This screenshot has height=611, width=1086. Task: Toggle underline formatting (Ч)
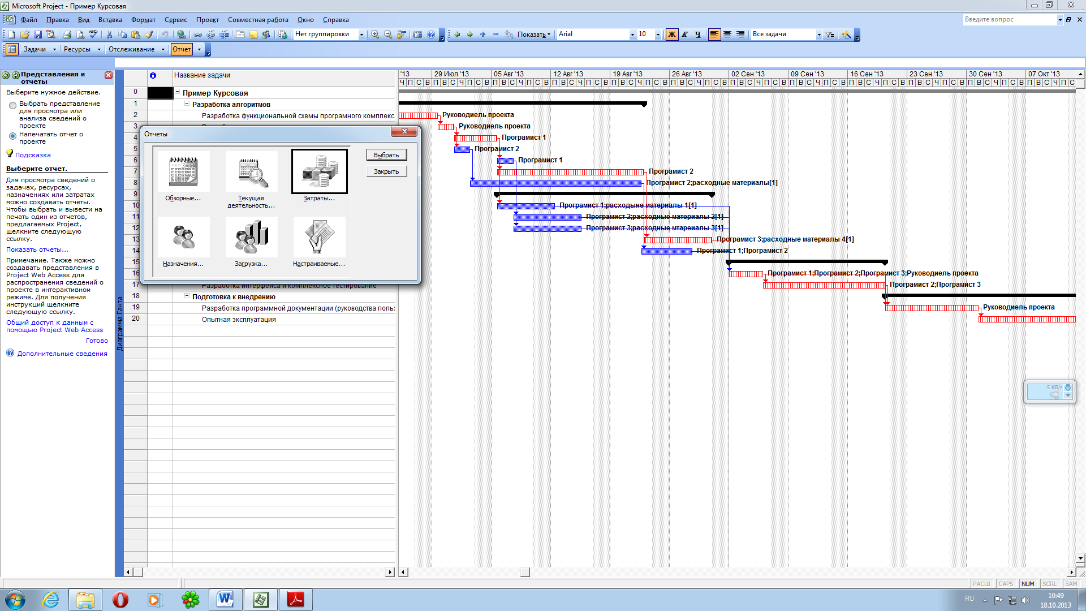[x=698, y=35]
